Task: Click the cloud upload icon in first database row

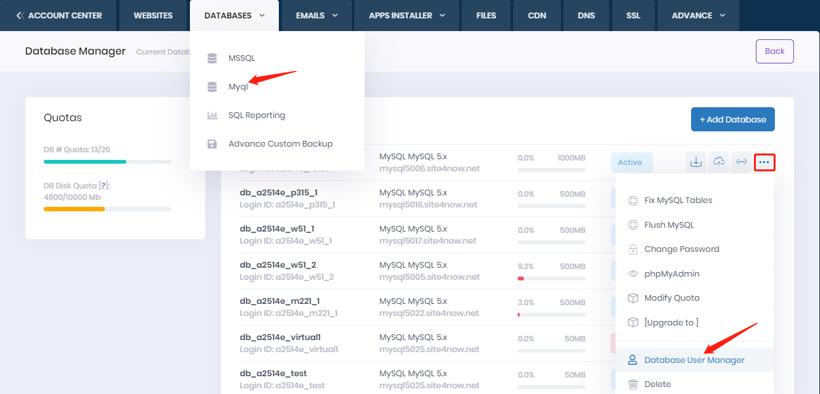Action: (718, 162)
